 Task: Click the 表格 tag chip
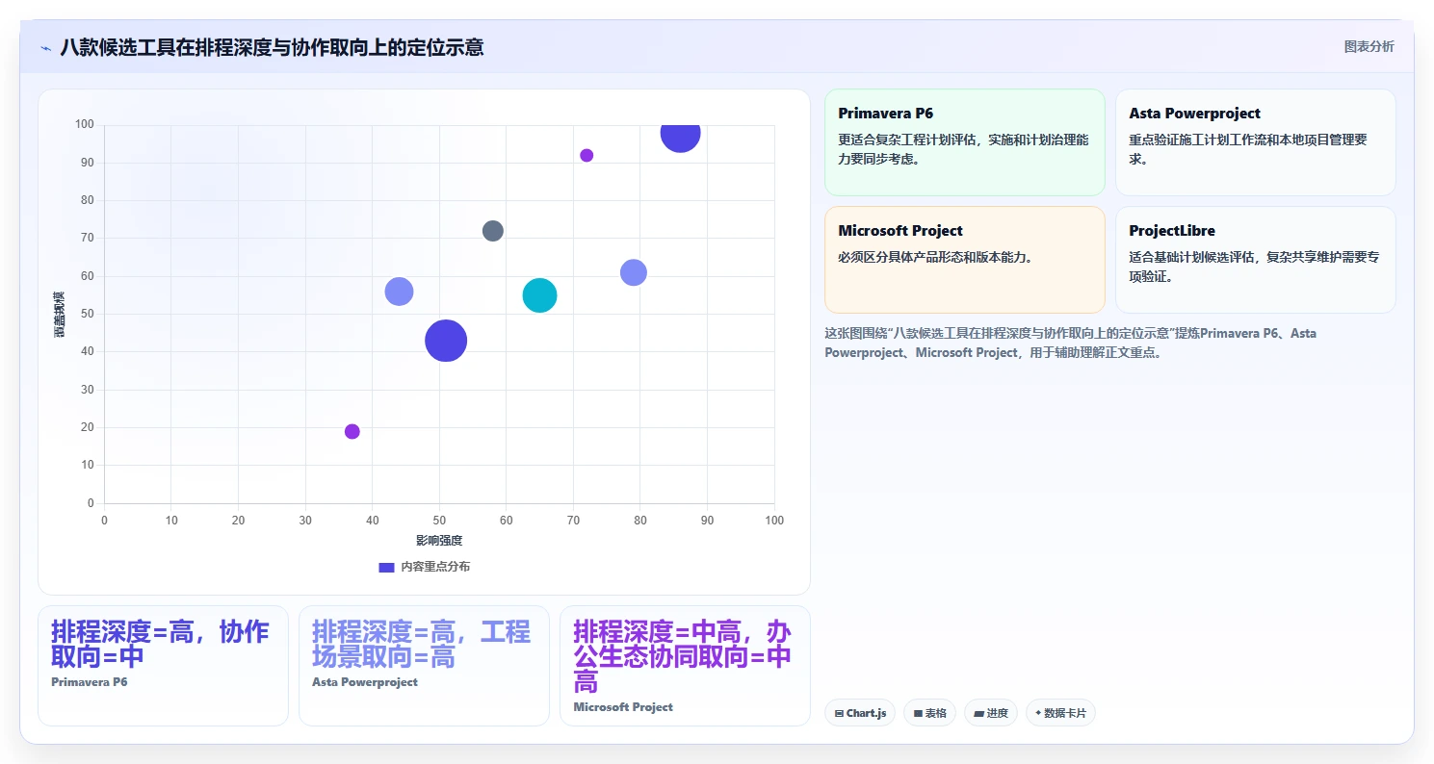pos(929,713)
